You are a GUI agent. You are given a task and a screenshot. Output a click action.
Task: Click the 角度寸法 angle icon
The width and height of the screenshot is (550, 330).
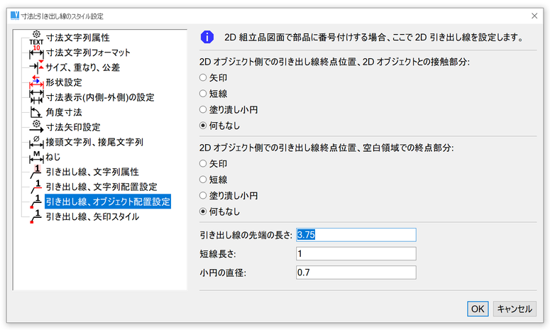tap(36, 112)
